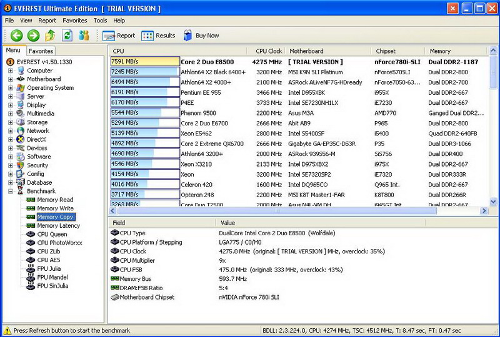This screenshot has height=337, width=500.
Task: Click the Refresh icon in toolbar
Action: tap(67, 36)
